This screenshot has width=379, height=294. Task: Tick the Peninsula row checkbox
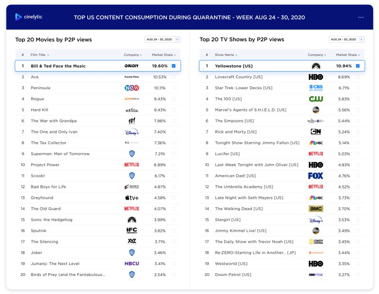tap(173, 88)
